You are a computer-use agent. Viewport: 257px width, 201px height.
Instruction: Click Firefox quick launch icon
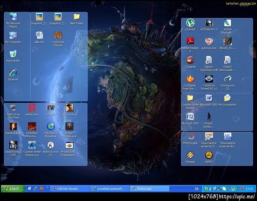click(x=42, y=189)
